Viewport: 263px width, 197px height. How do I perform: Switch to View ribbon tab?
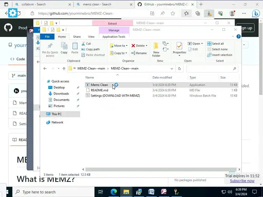[x=91, y=37]
